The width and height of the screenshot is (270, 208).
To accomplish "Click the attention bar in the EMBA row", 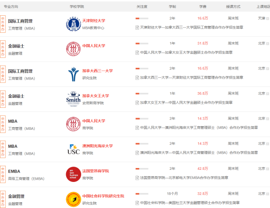I will click(x=142, y=169).
